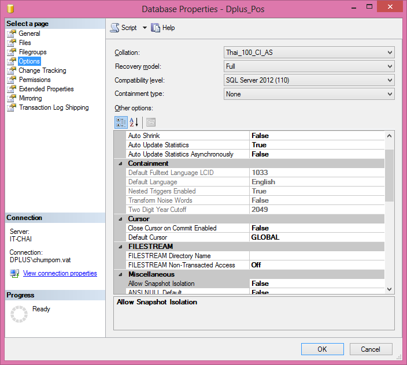This screenshot has width=407, height=365.
Task: Open the Change Tracking page
Action: [x=42, y=70]
